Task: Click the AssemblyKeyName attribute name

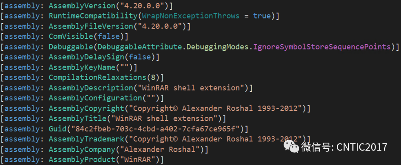Action: 79,67
